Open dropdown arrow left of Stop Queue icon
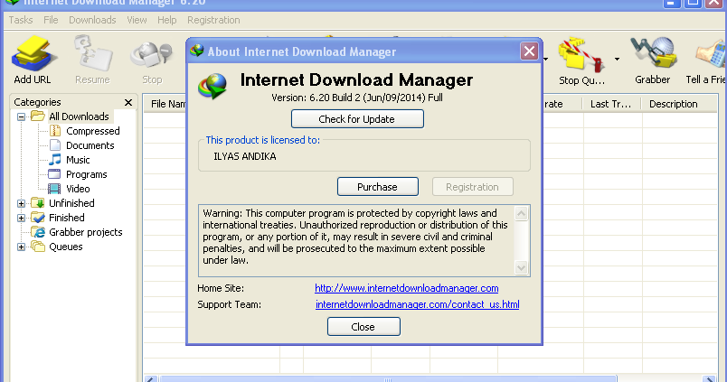Screen dimensions: 727x382 546,59
